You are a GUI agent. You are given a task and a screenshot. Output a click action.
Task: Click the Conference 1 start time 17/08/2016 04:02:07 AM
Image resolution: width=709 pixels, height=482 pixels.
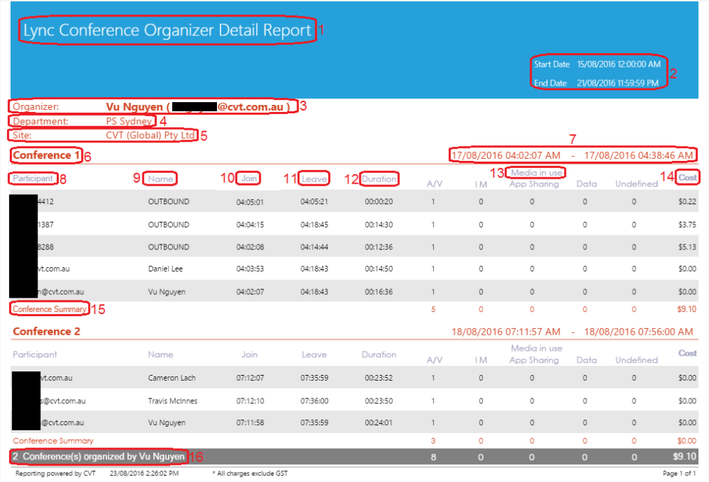click(506, 155)
